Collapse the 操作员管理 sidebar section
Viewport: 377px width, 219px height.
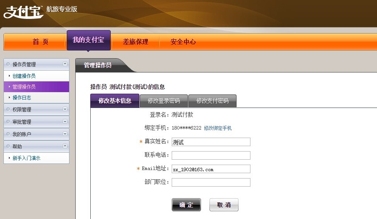65,64
